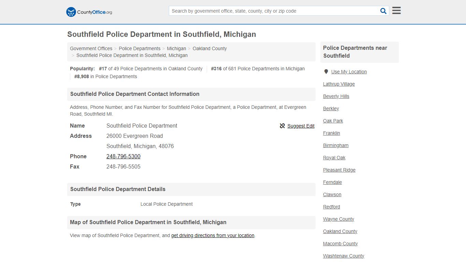The width and height of the screenshot is (466, 262).
Task: Open Oak Park link
Action: (333, 121)
